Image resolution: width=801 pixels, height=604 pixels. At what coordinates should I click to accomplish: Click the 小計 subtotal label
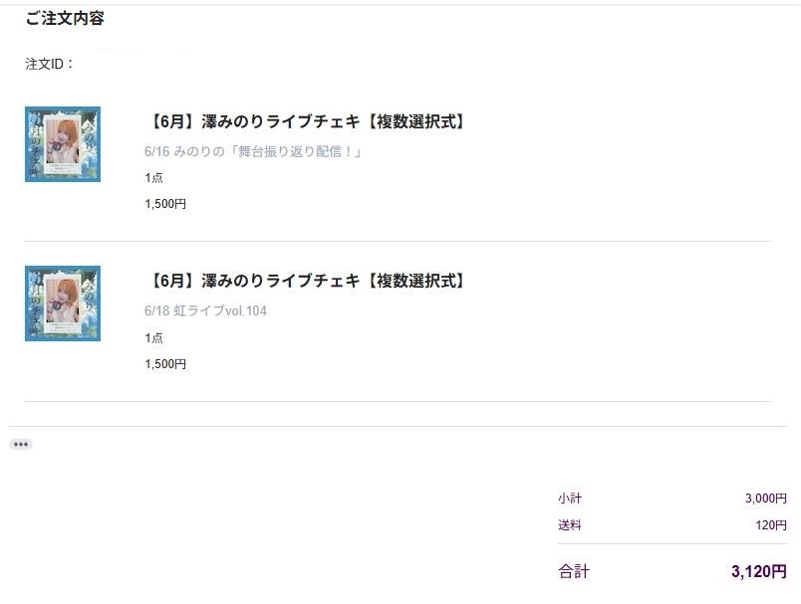click(x=570, y=499)
